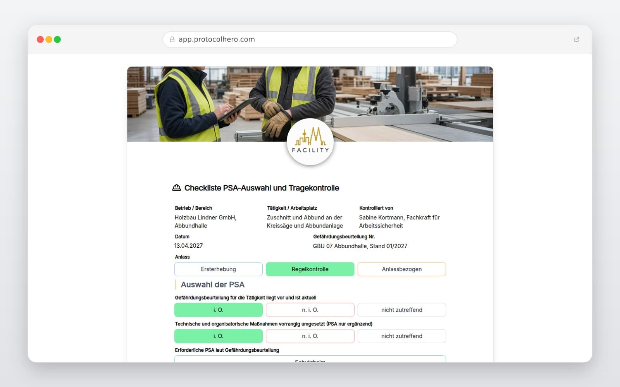Click the Checkliste PSA-Auswahl und Tragekontrolle title

[262, 188]
